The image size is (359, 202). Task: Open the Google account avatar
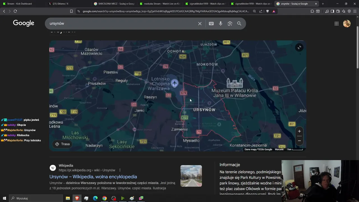coord(347,24)
